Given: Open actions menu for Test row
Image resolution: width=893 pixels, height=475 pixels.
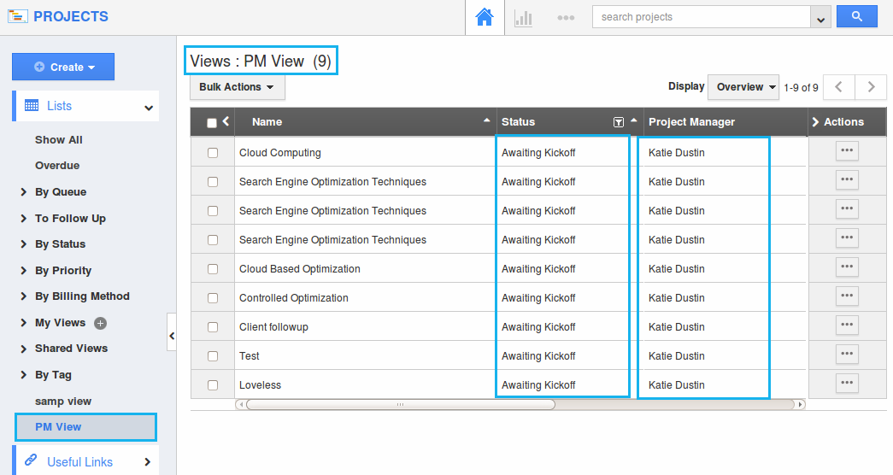Looking at the screenshot, I should click(x=847, y=355).
